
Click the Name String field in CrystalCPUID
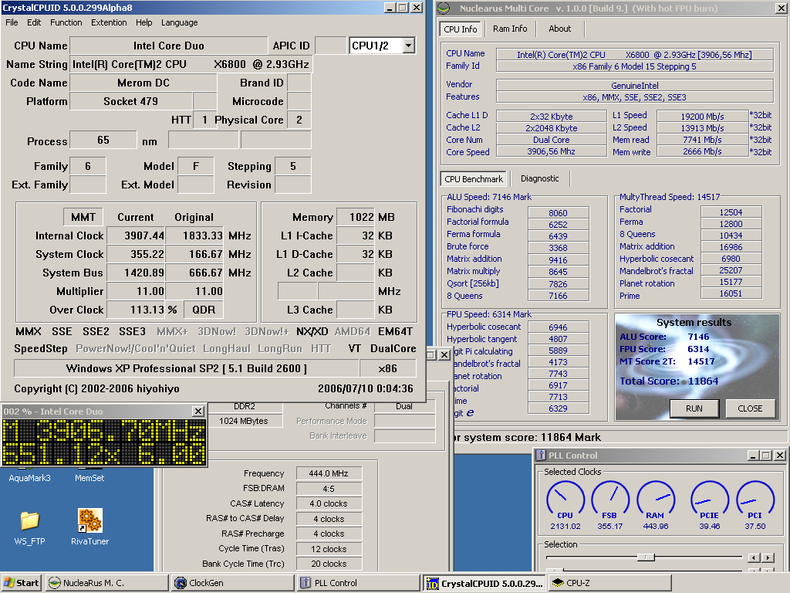(x=191, y=64)
